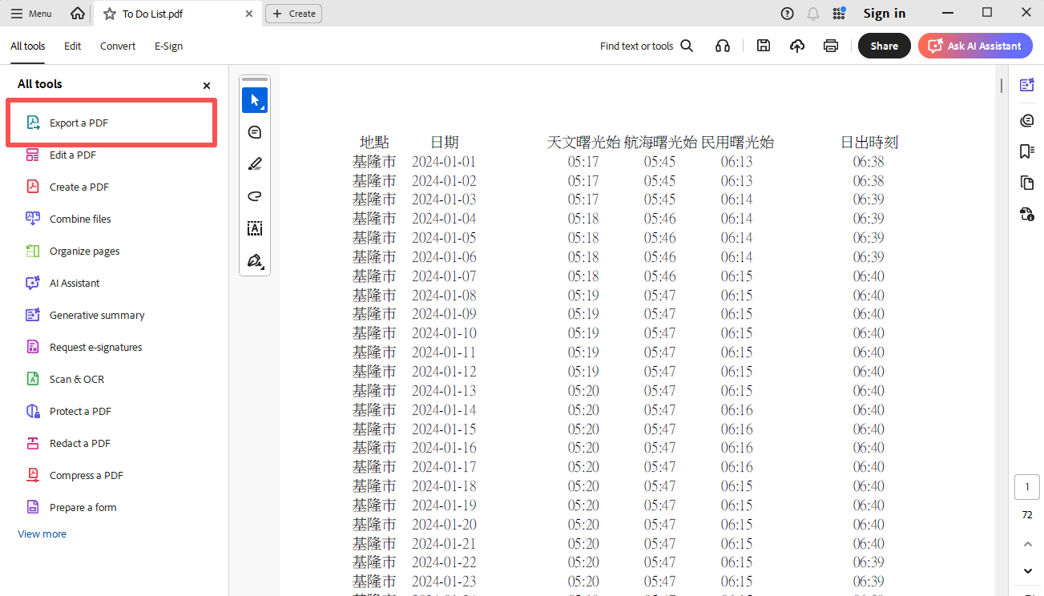The image size is (1044, 596).
Task: Switch to the Convert ribbon tab
Action: coord(117,46)
